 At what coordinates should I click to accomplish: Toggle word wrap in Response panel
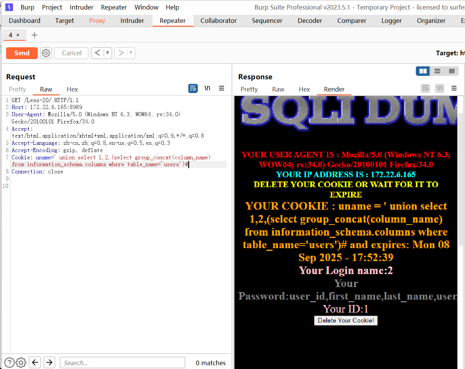[425, 88]
